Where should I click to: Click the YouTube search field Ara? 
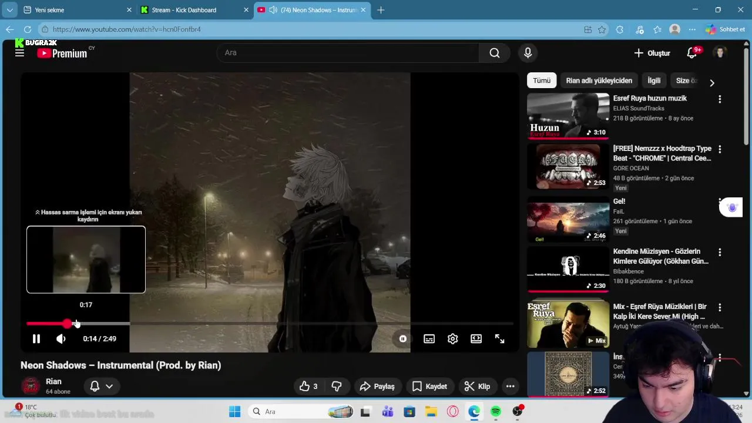348,53
